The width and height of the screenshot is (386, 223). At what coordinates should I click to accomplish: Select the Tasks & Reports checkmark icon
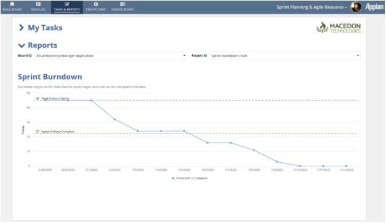[67, 4]
